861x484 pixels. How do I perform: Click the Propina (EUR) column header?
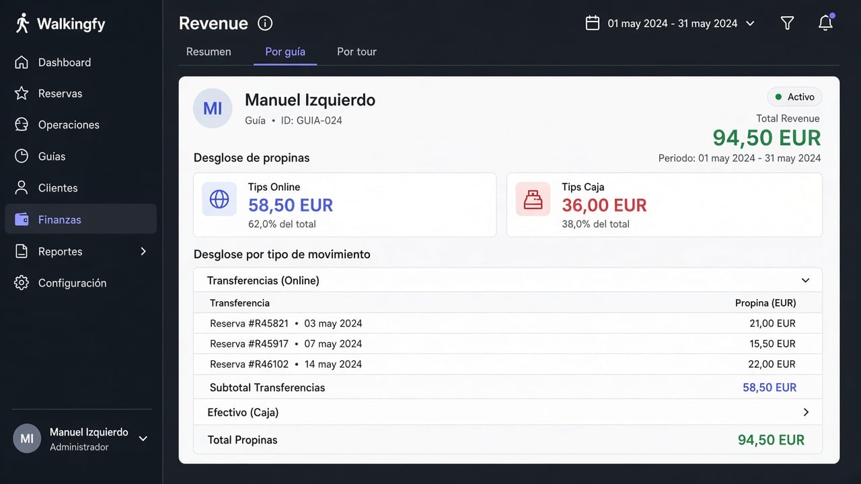click(x=765, y=303)
